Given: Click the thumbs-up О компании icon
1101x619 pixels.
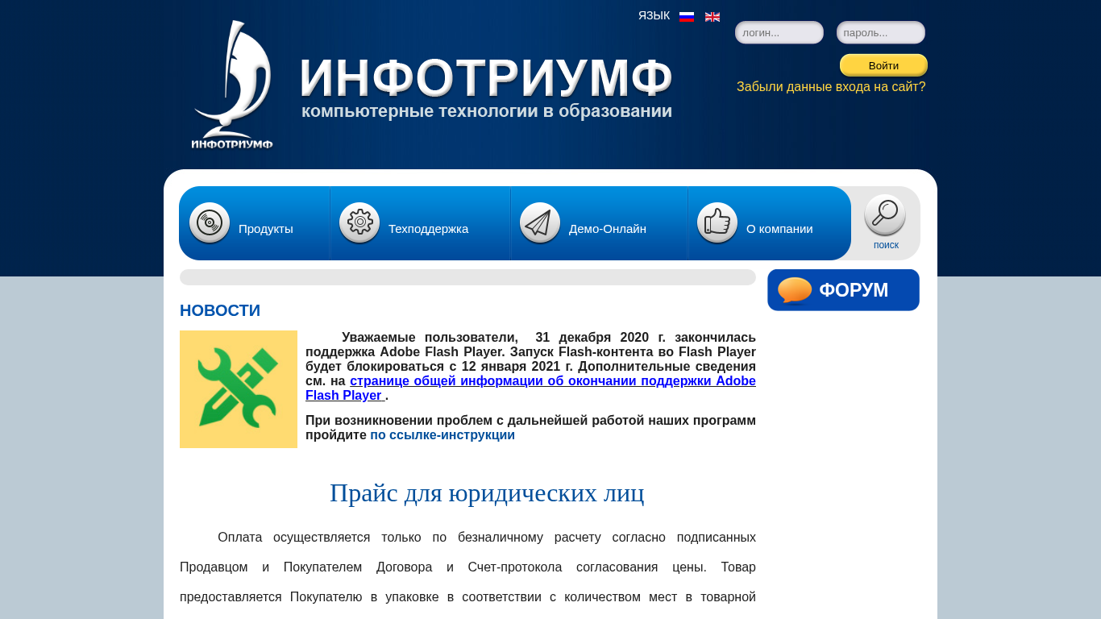Looking at the screenshot, I should (x=717, y=222).
